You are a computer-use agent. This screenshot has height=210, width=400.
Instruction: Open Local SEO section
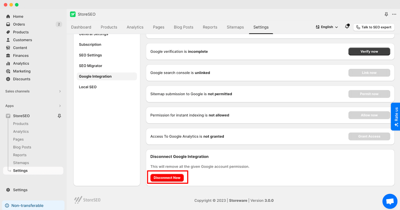tap(87, 87)
